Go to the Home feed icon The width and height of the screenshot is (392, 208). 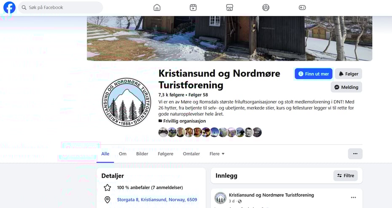[x=157, y=8]
